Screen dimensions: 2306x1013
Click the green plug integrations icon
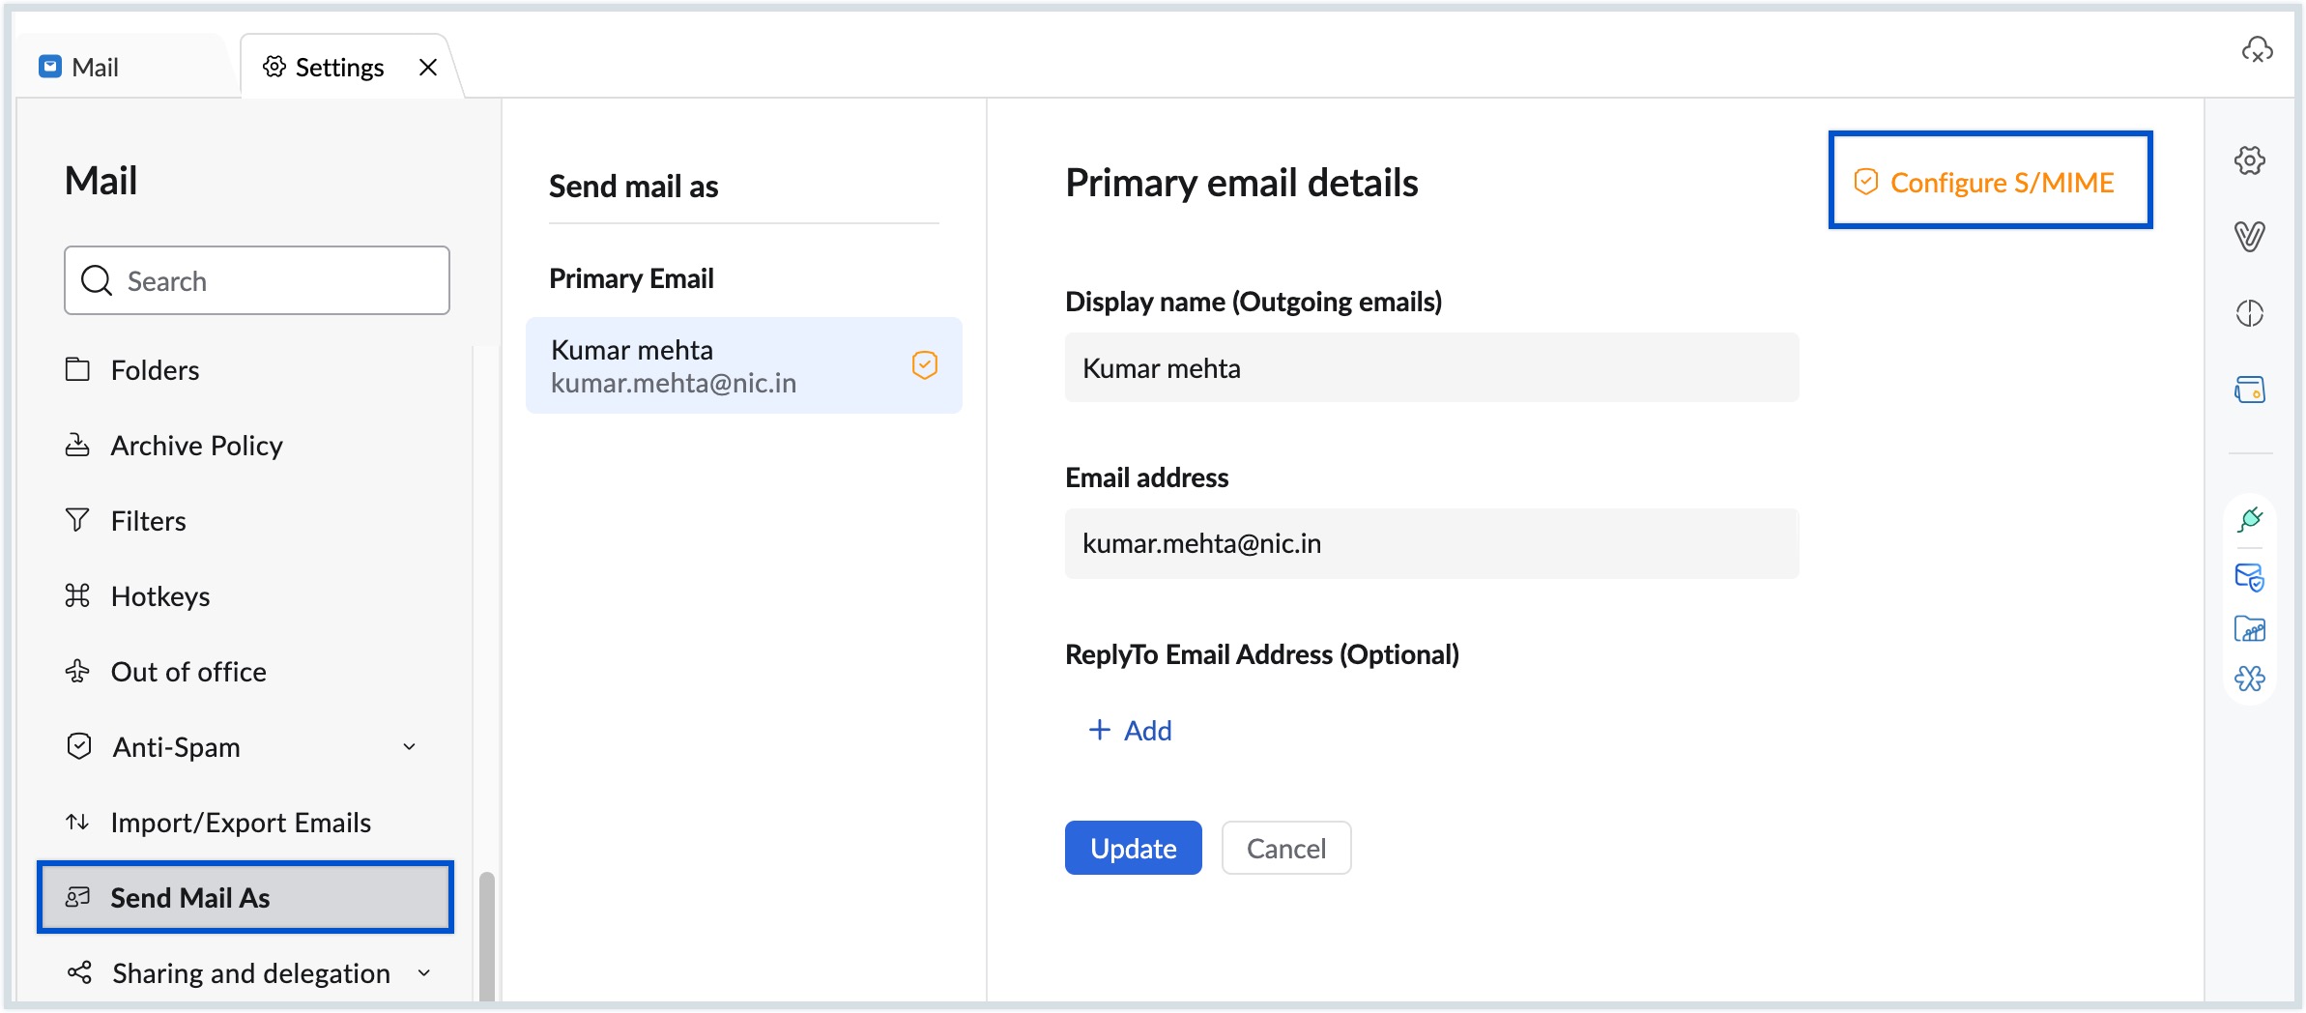pos(2249,520)
